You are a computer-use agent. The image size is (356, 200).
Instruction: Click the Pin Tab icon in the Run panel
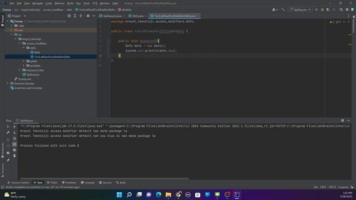[x=8, y=161]
